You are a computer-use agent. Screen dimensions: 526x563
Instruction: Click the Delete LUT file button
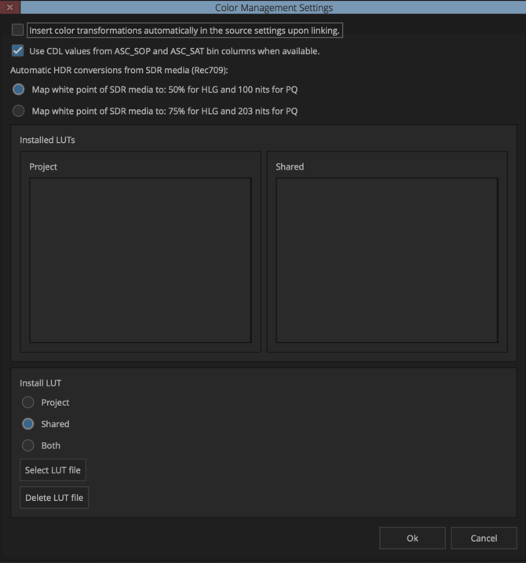[54, 497]
